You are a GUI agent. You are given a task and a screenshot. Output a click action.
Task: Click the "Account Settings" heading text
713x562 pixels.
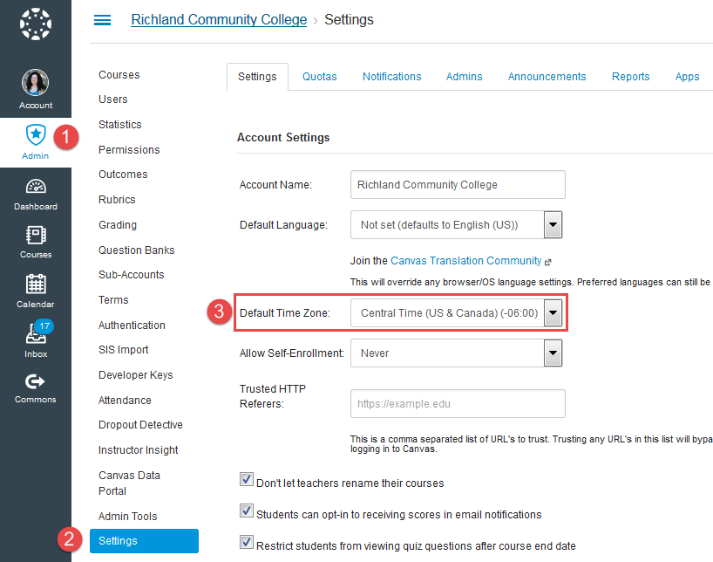[x=283, y=138]
